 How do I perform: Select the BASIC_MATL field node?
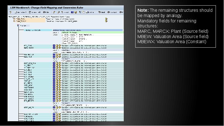click(29, 92)
